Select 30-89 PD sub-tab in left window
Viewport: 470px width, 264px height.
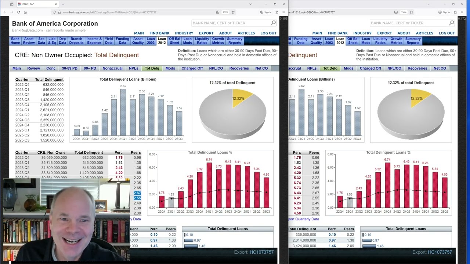(69, 68)
